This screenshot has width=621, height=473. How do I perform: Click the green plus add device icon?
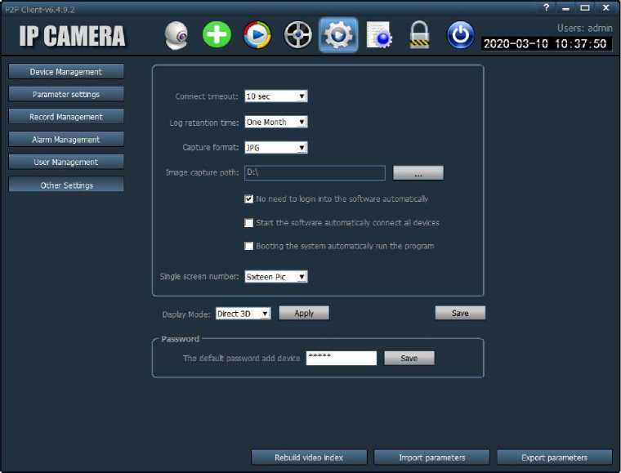click(217, 35)
